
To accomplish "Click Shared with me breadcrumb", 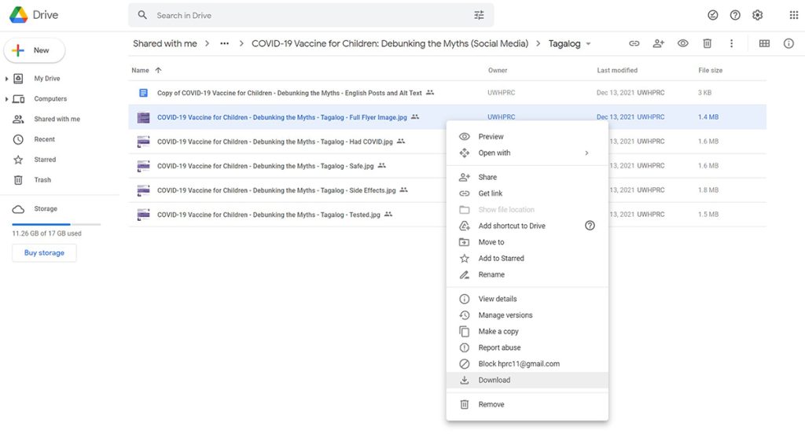I will [165, 44].
